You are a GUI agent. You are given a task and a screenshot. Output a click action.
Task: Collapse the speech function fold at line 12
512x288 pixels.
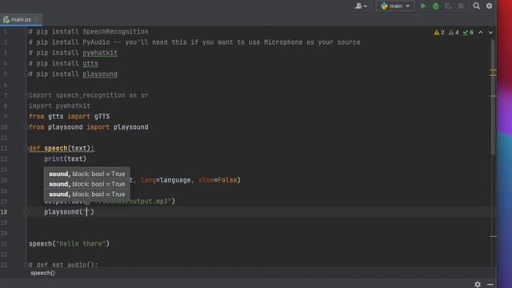tap(26, 148)
